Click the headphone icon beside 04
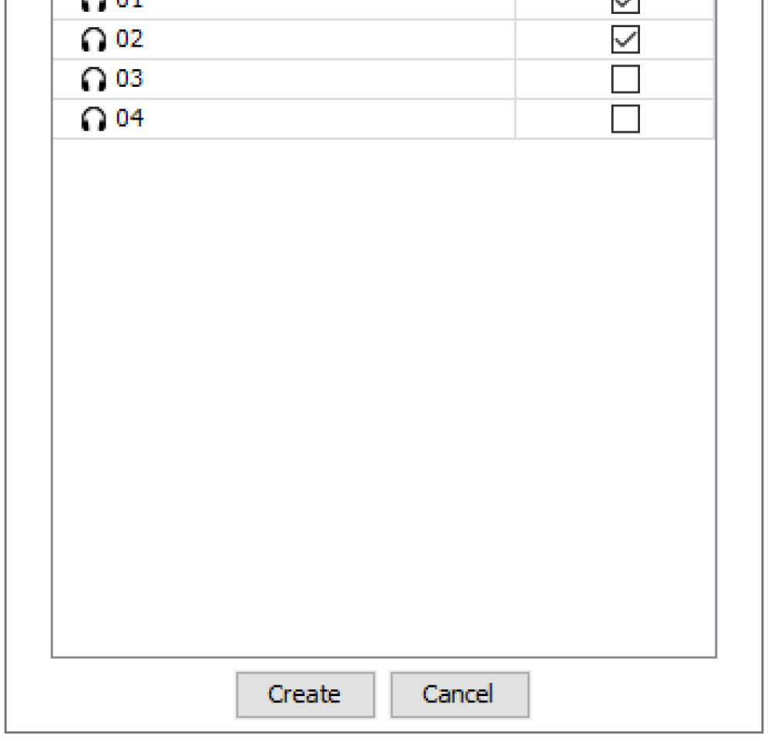This screenshot has height=738, width=768. click(x=92, y=120)
